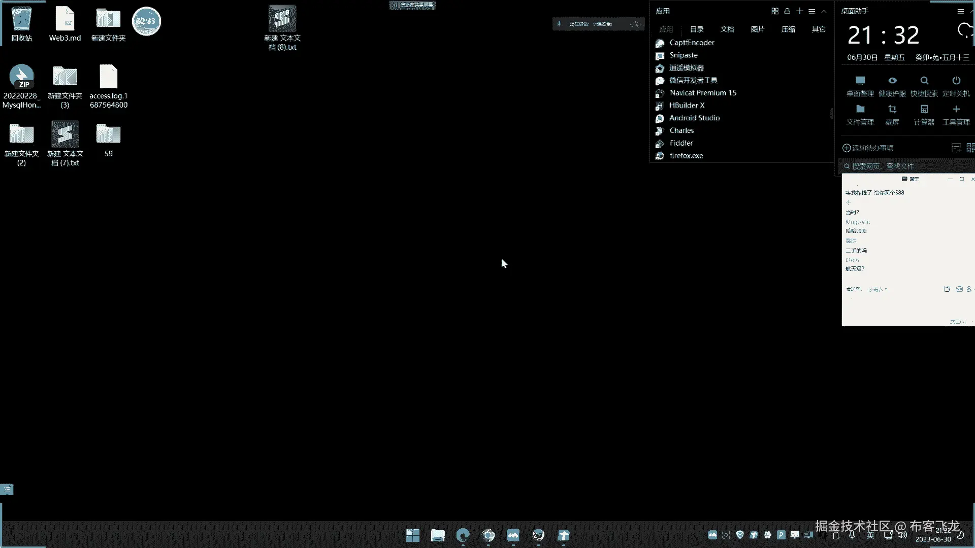Image resolution: width=975 pixels, height=548 pixels.
Task: Switch 应用 panel to grid view
Action: [775, 11]
